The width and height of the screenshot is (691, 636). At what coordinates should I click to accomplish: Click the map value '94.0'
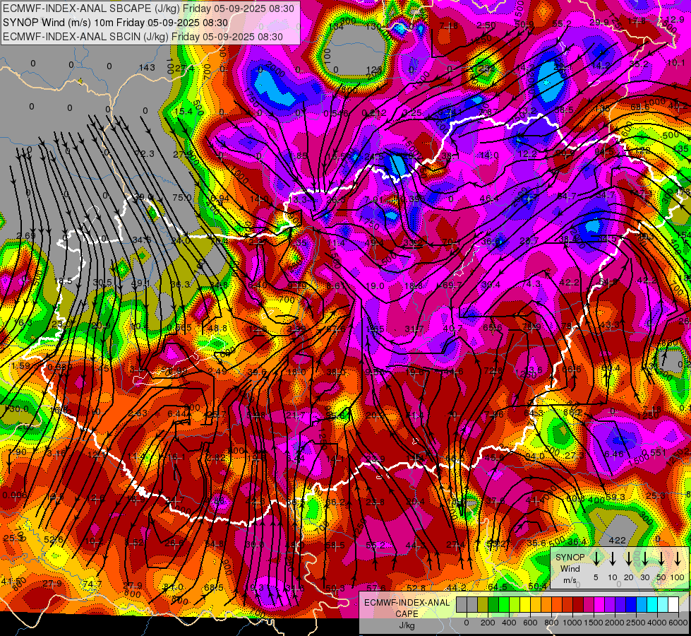coord(534,456)
